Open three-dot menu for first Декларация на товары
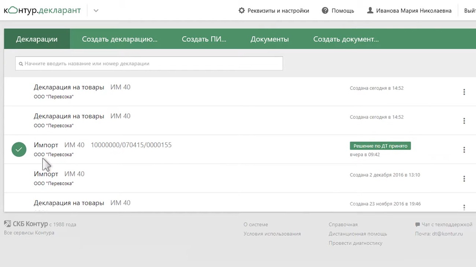476x267 pixels. point(464,92)
